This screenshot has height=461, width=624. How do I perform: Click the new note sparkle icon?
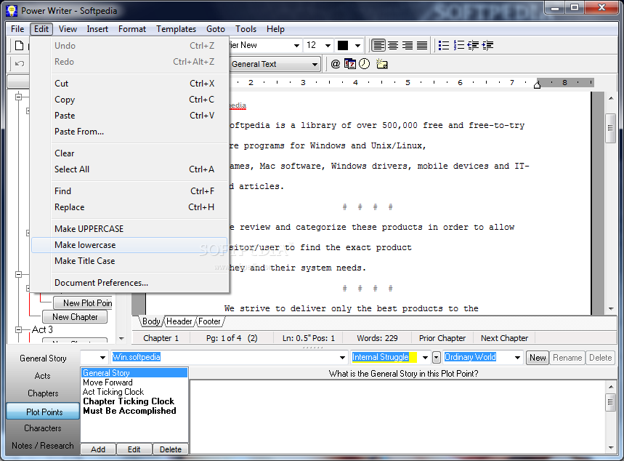(x=381, y=64)
